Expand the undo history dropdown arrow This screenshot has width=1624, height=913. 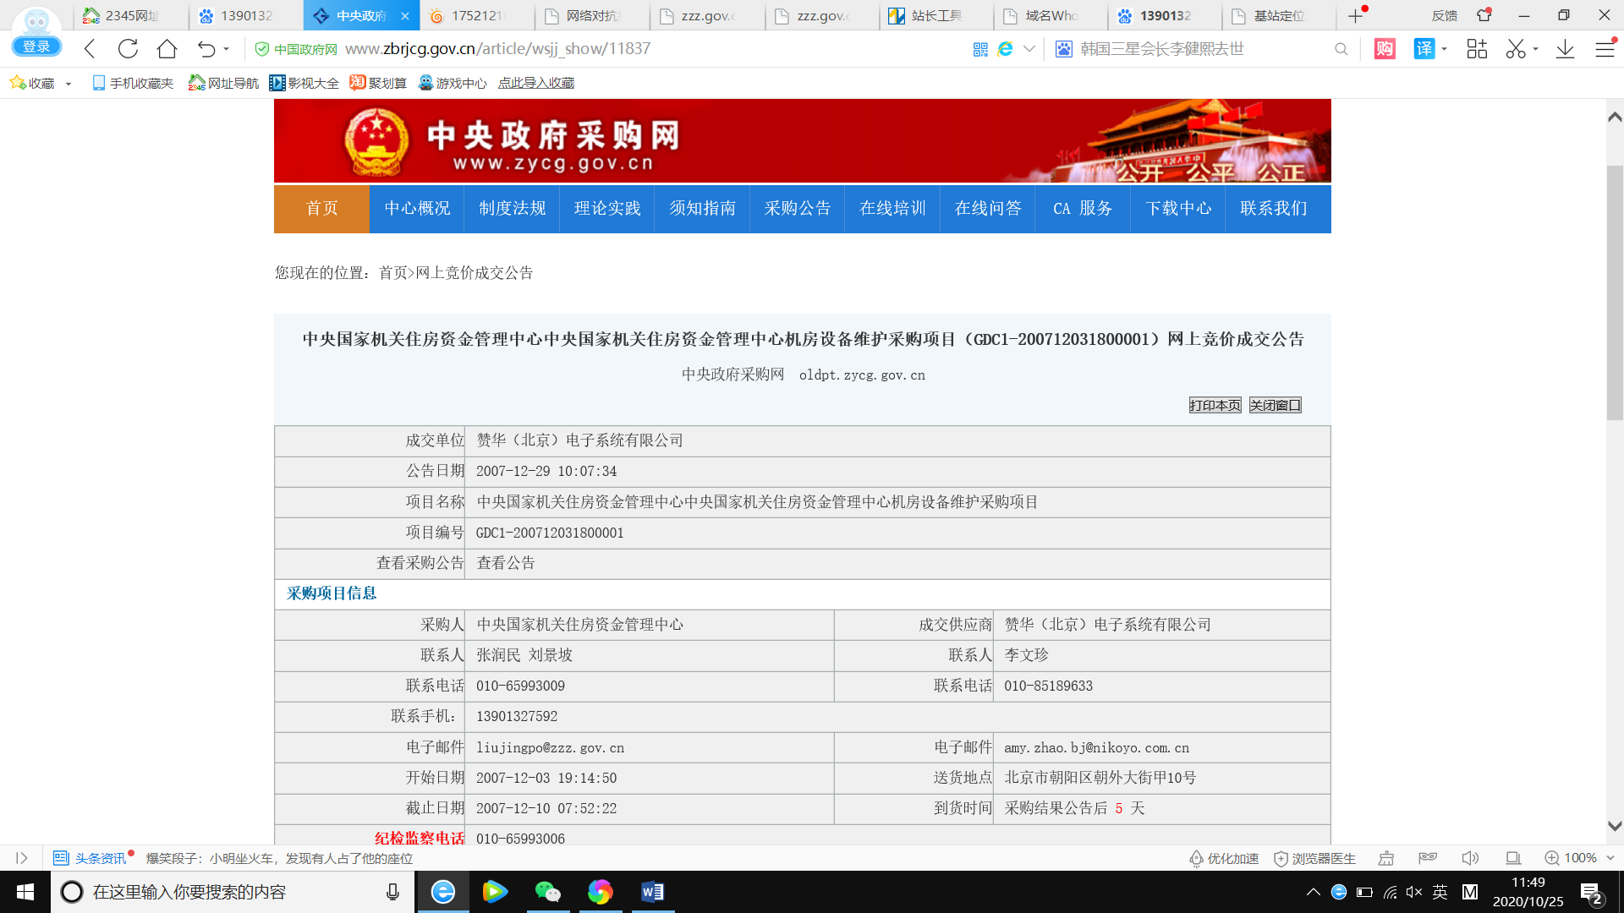(x=226, y=49)
